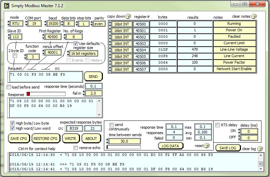This screenshot has height=177, width=270.
Task: Click the fail in field 2.0
Action: click(x=93, y=93)
